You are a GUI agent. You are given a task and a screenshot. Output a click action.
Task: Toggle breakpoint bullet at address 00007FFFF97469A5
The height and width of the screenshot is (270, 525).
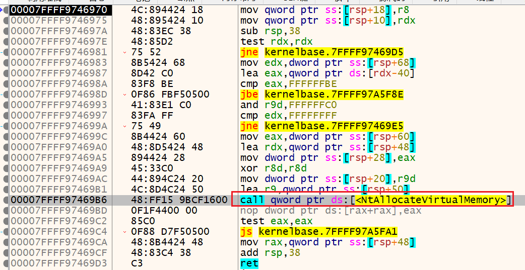tap(6, 158)
